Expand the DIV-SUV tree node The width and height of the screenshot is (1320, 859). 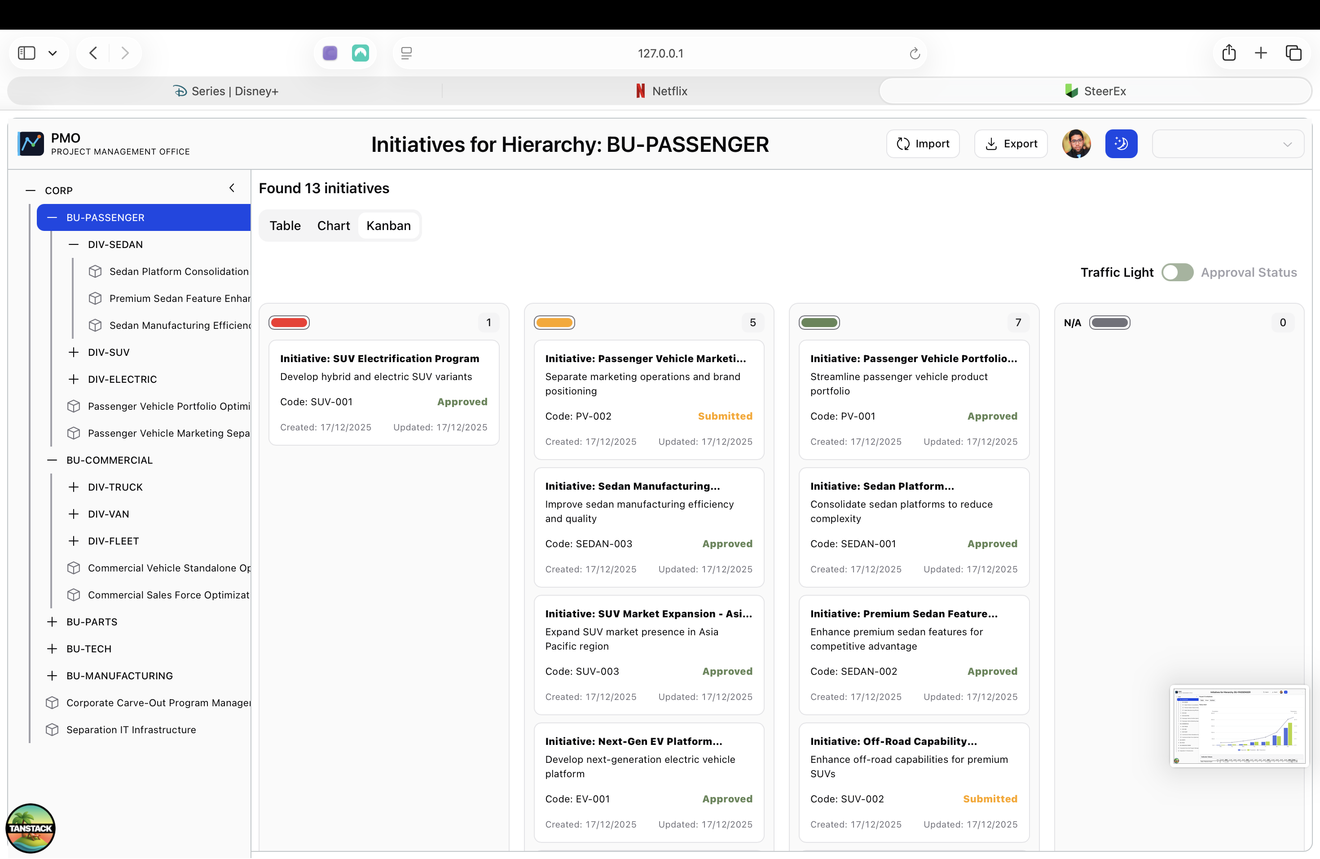73,352
